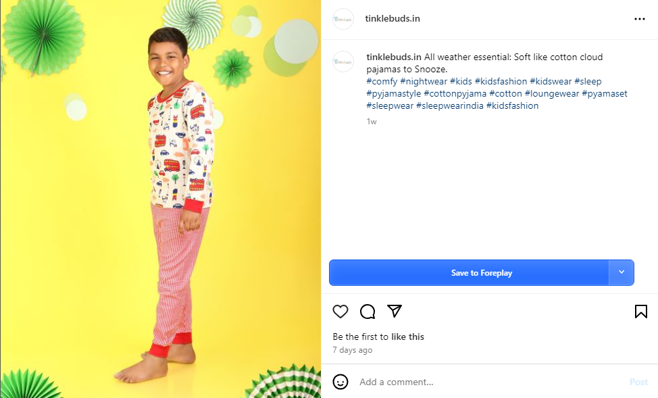Screen dimensions: 658x398
Task: Open the three-dot more options menu
Action: coord(639,19)
